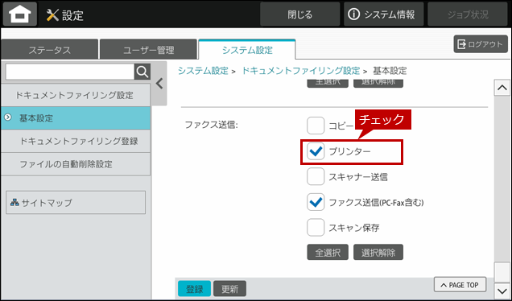Switch to the ユーザー管理 tab

point(148,50)
